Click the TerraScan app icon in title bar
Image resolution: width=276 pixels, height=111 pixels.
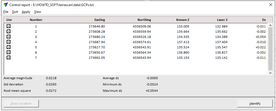click(x=5, y=5)
